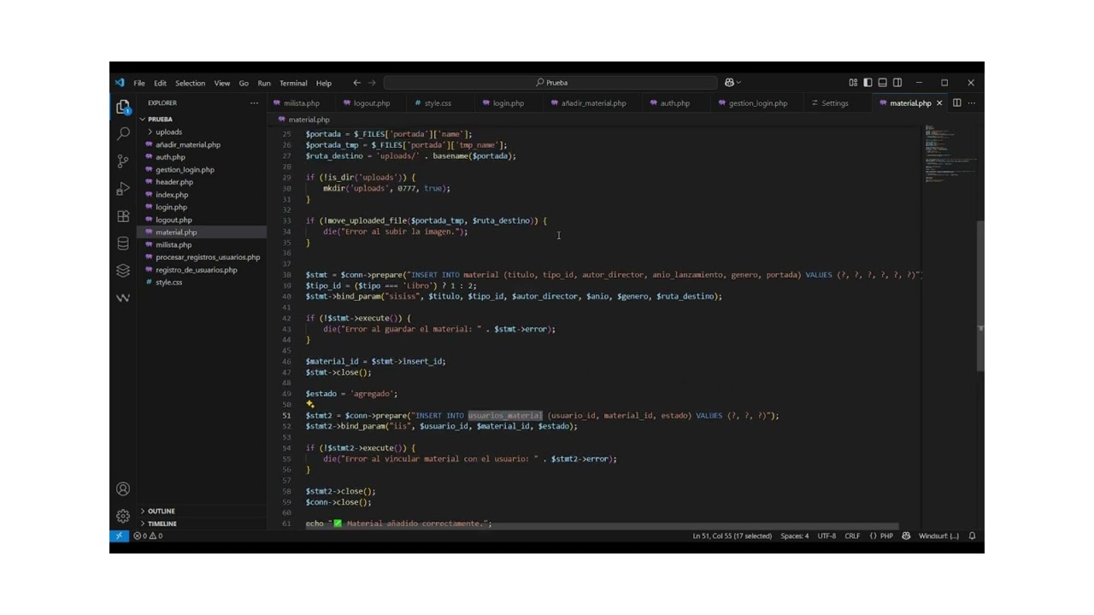Open the Windsurf icon in activity bar

[123, 298]
